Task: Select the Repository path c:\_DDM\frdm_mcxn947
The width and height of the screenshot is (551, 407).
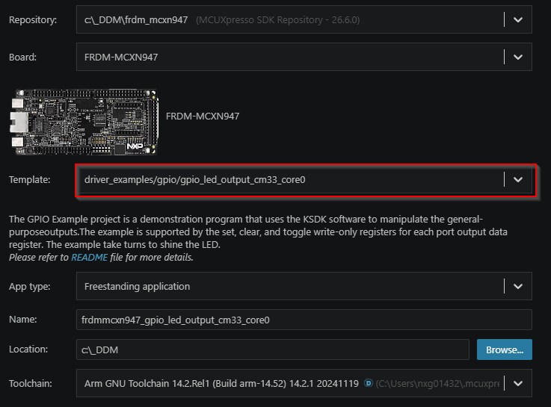Action: point(136,20)
